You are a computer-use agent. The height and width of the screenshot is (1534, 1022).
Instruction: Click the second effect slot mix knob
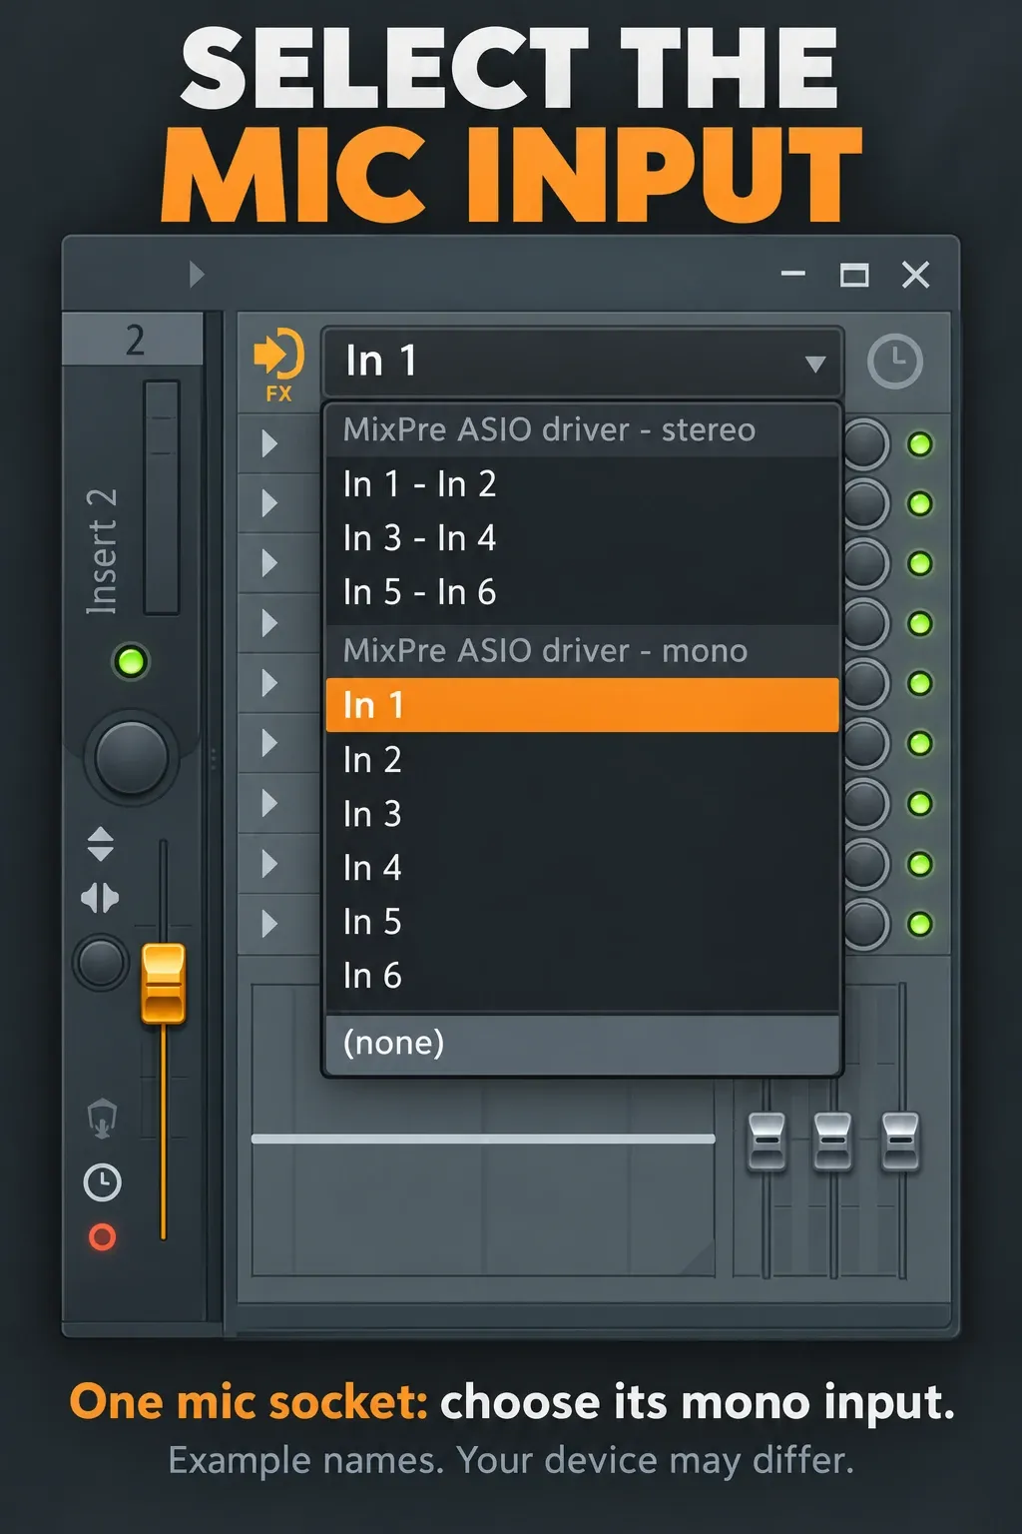tap(864, 504)
